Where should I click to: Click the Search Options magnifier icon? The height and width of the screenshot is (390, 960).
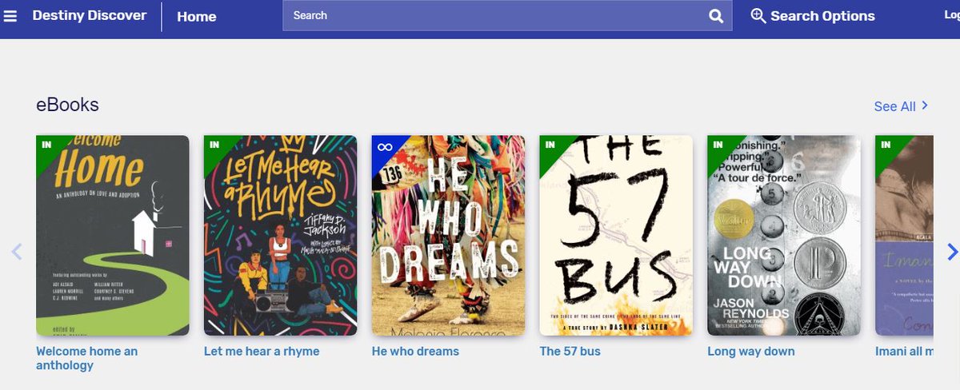(x=758, y=16)
